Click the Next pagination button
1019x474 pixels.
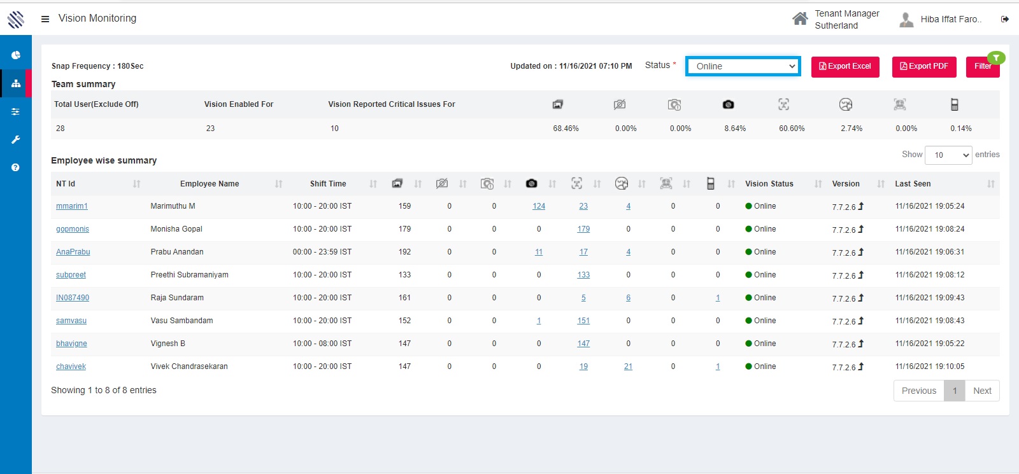tap(981, 391)
